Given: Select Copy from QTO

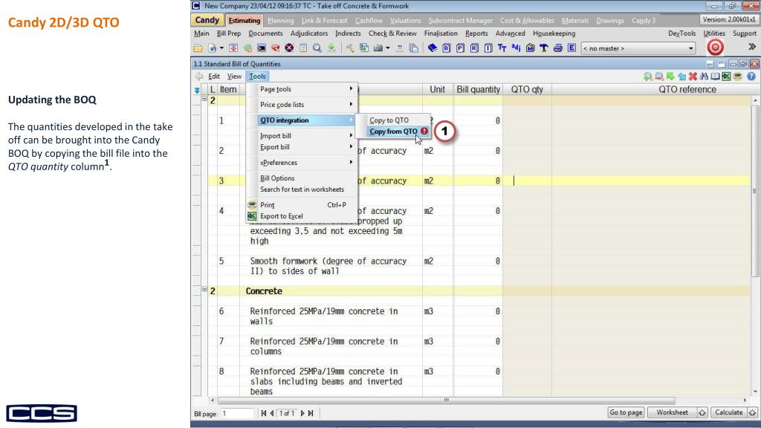Looking at the screenshot, I should [x=393, y=132].
